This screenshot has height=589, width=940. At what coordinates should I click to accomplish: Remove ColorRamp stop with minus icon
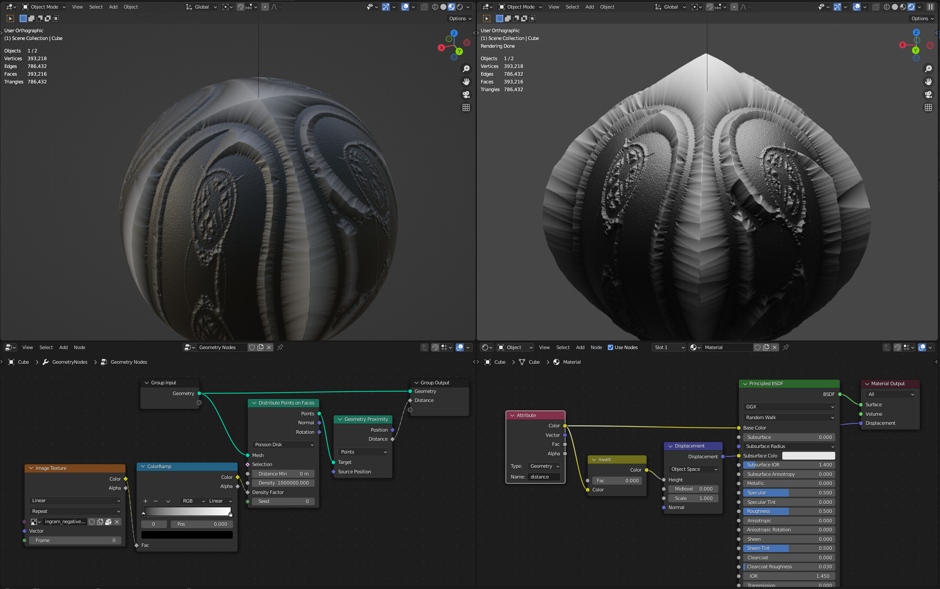(156, 501)
